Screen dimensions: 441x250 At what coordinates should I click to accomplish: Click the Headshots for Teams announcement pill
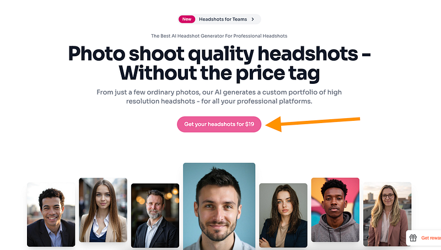(219, 19)
